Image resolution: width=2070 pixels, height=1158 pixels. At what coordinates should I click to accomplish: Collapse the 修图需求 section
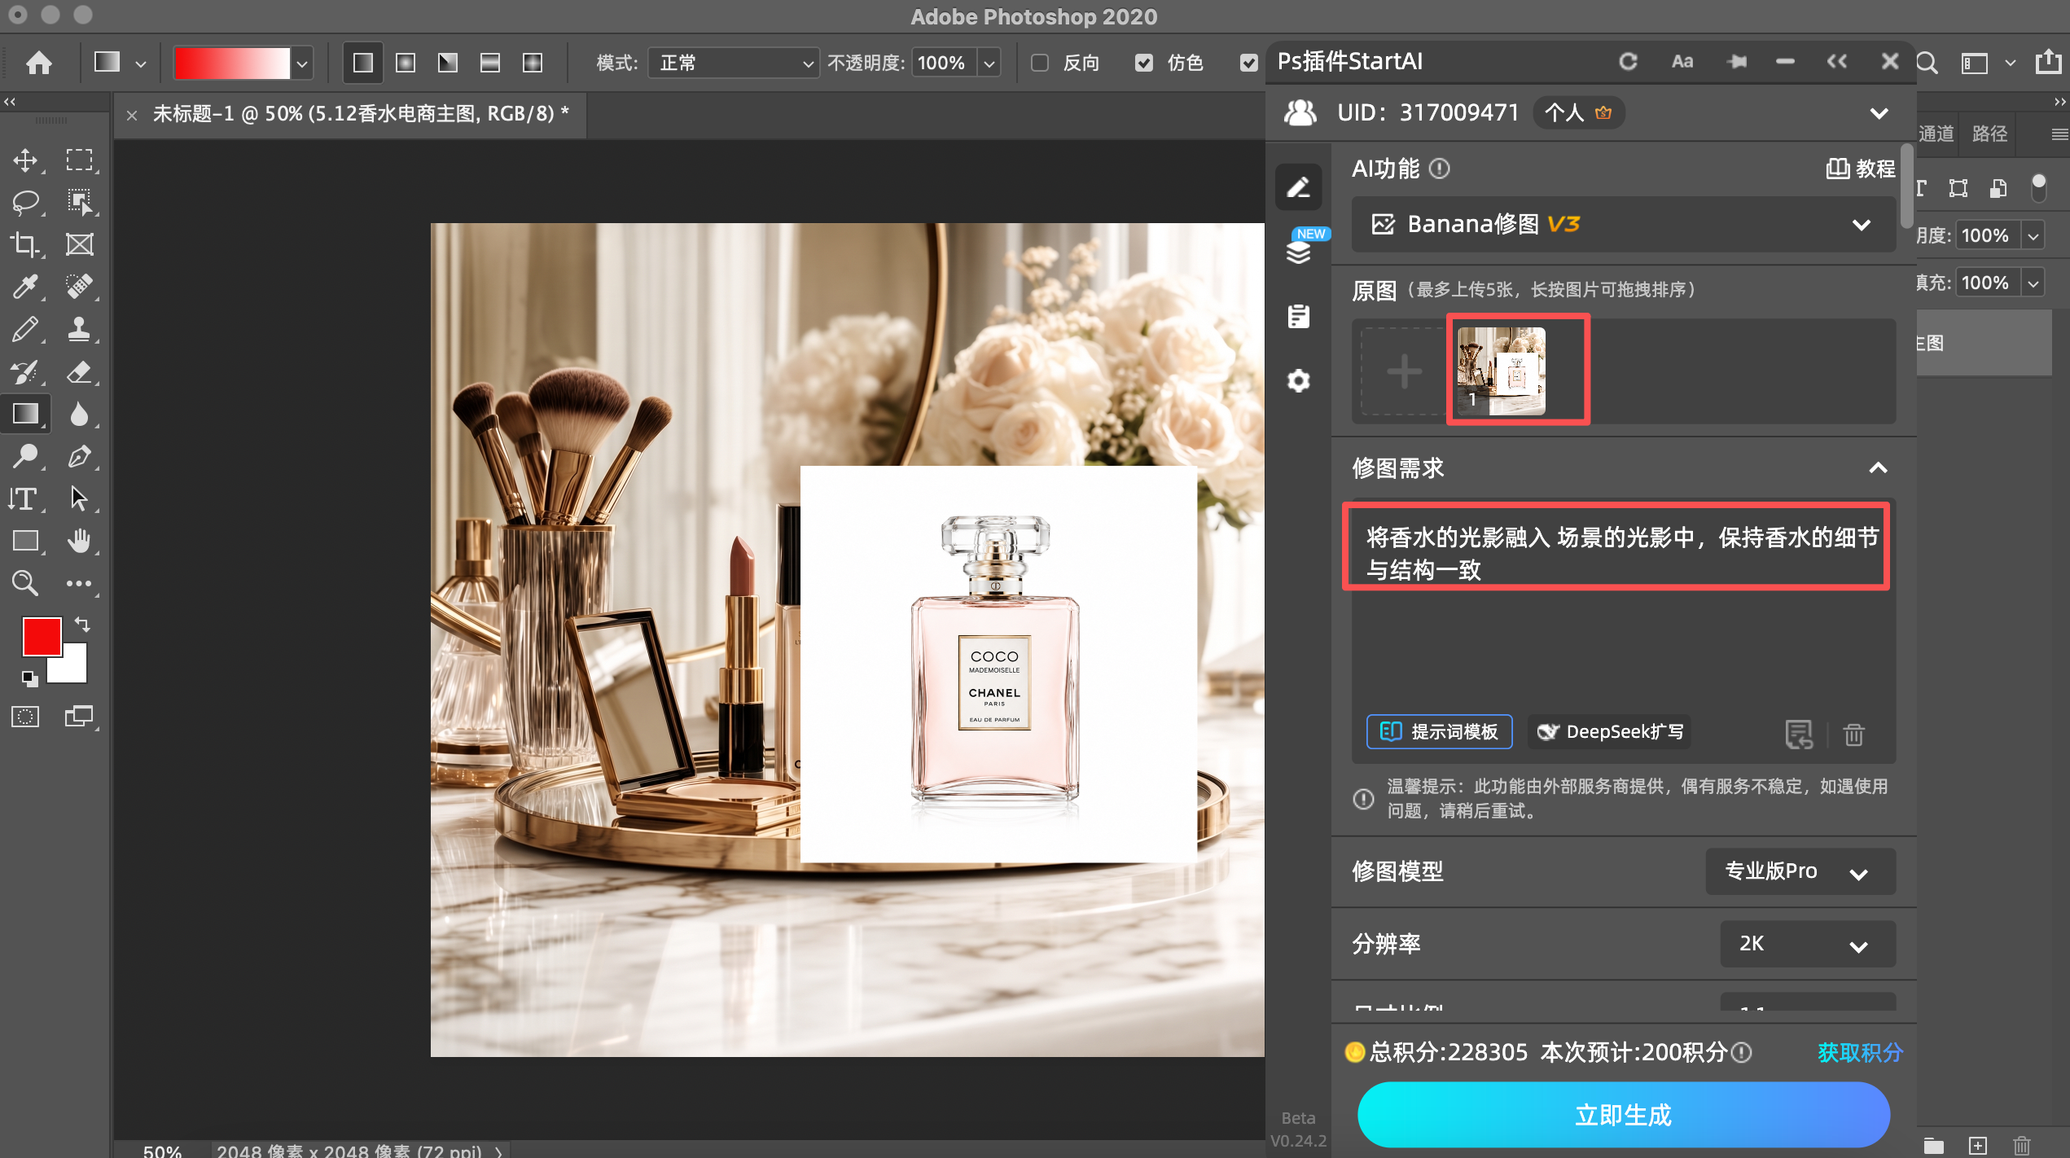click(1878, 468)
